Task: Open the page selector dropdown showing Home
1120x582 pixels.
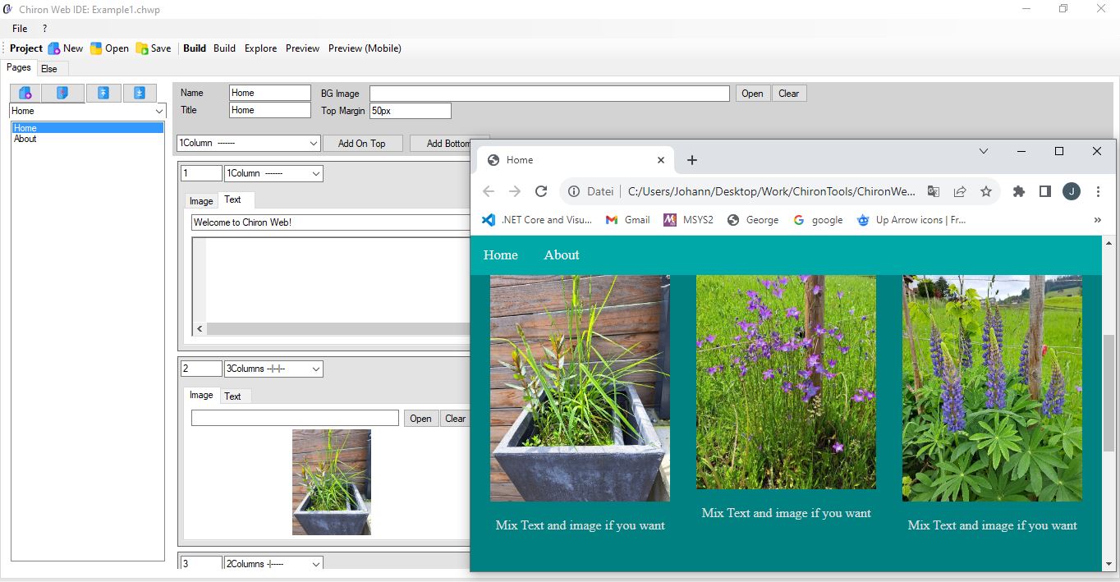Action: 88,111
